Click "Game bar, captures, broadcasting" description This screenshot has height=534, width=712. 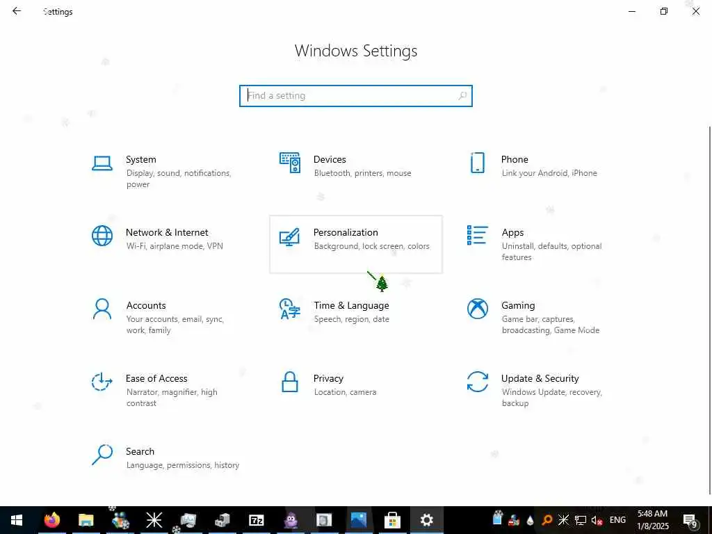coord(551,325)
